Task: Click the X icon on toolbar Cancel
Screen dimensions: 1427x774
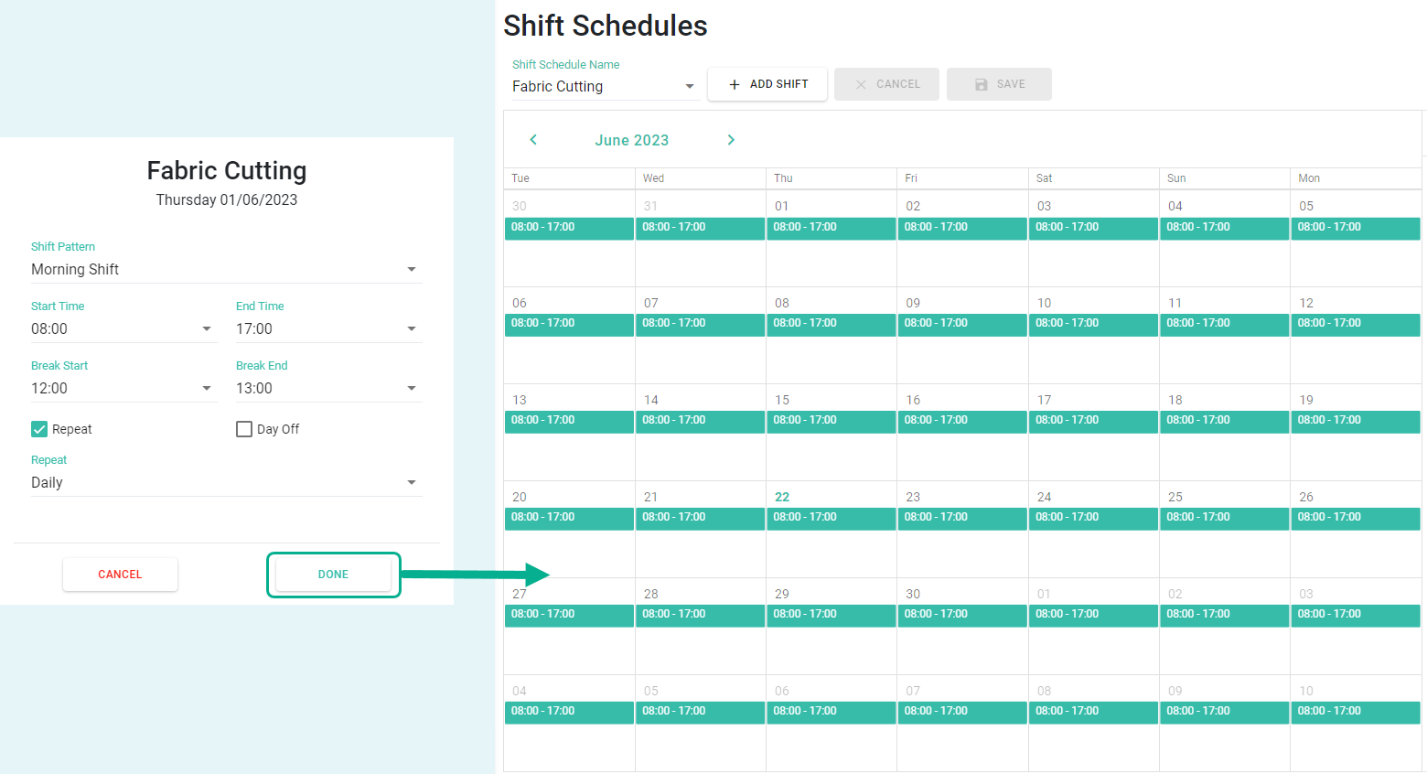Action: point(861,84)
